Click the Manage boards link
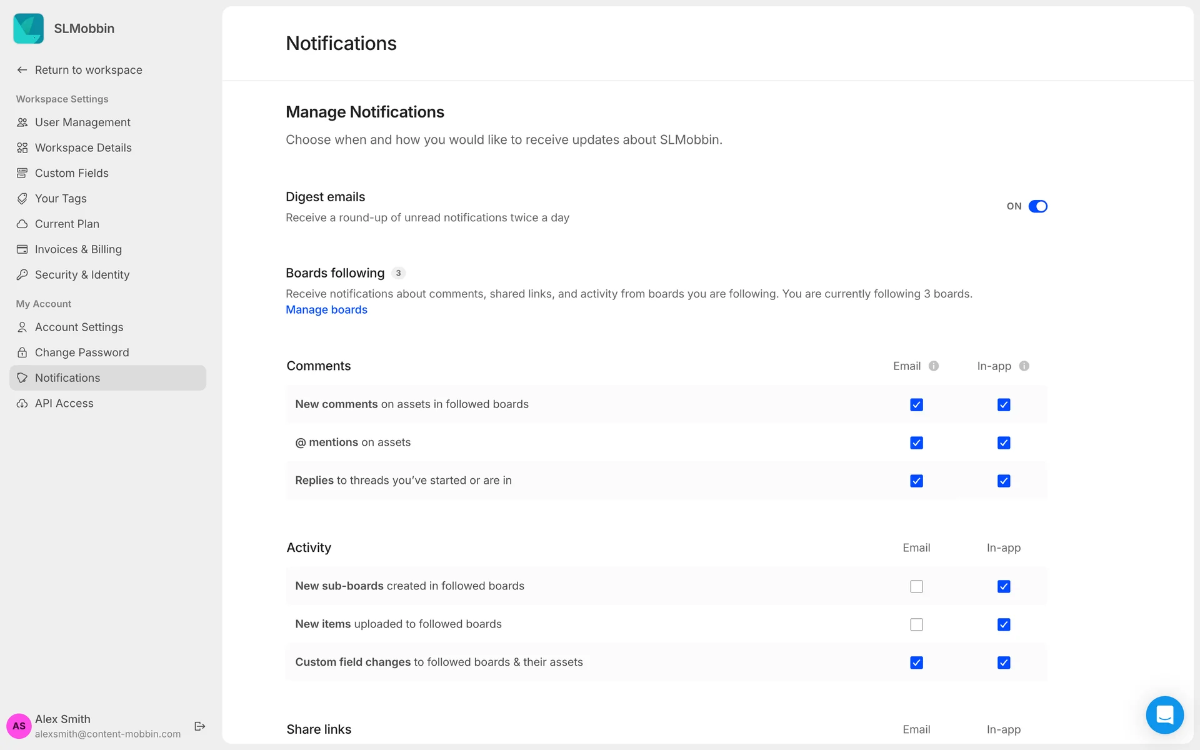This screenshot has height=750, width=1200. click(326, 310)
